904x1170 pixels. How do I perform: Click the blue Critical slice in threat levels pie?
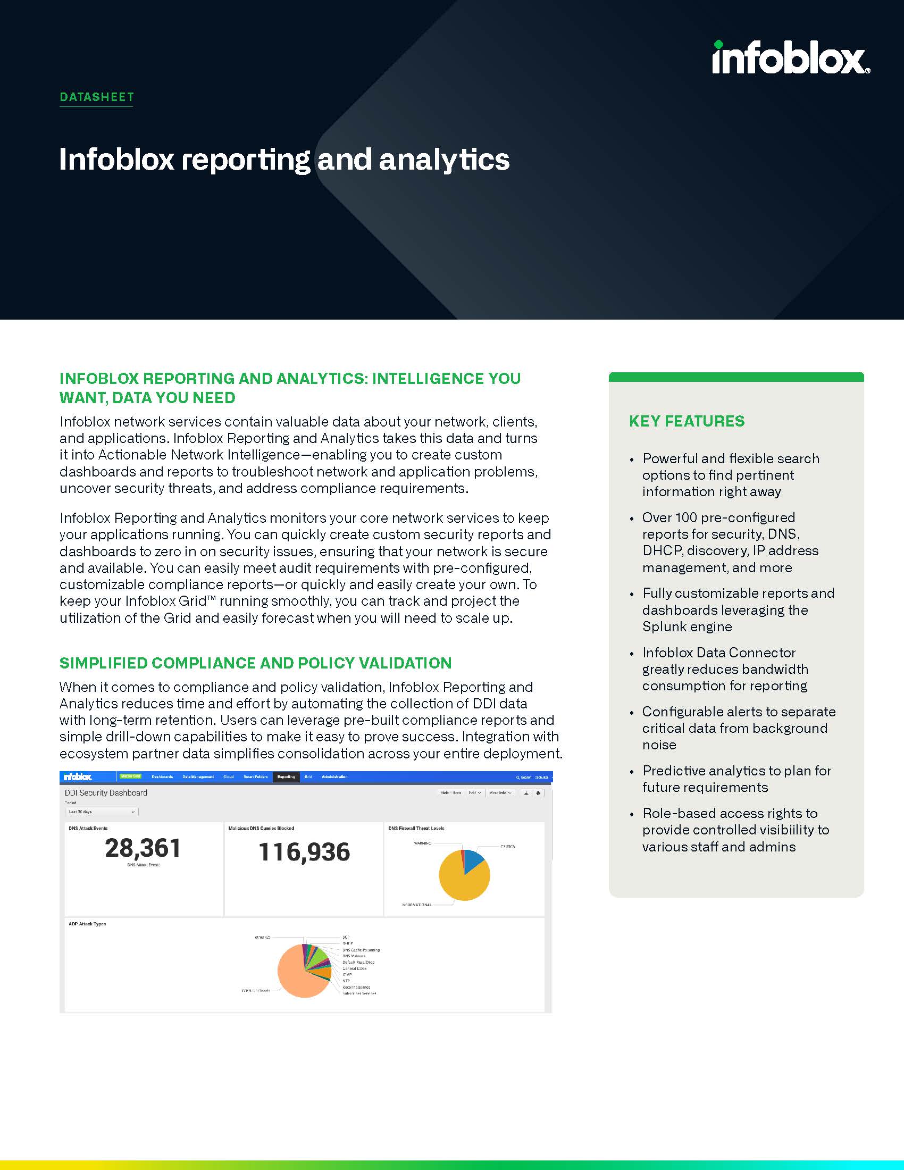pos(473,860)
